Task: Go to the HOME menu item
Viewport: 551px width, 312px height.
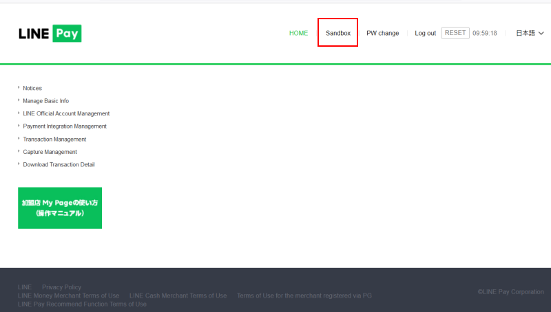Action: click(x=298, y=33)
